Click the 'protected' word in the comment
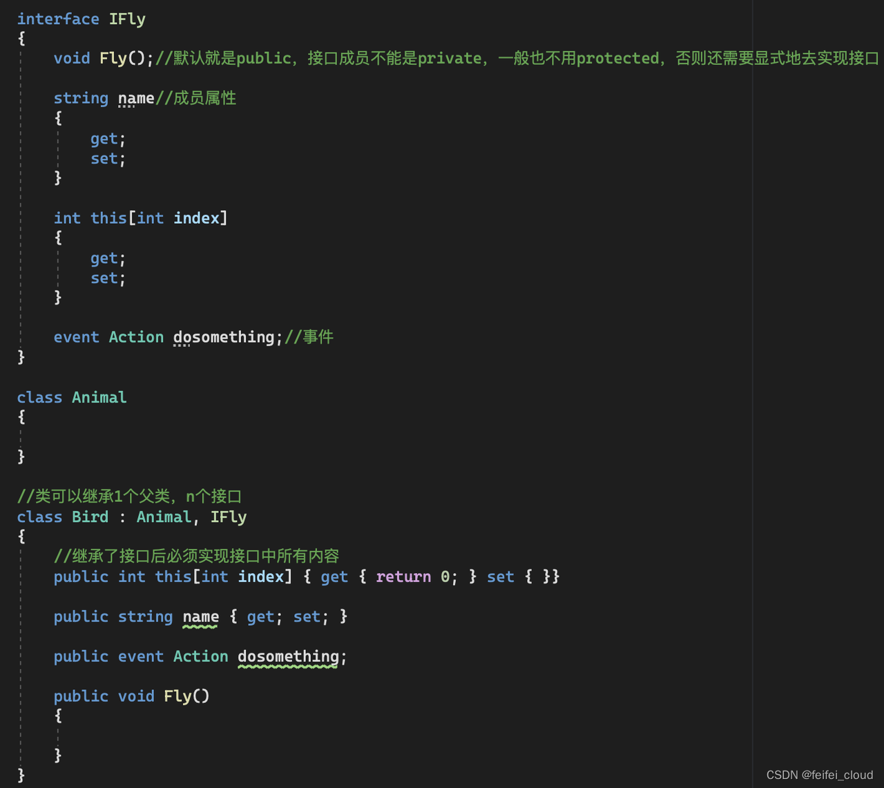 (617, 59)
